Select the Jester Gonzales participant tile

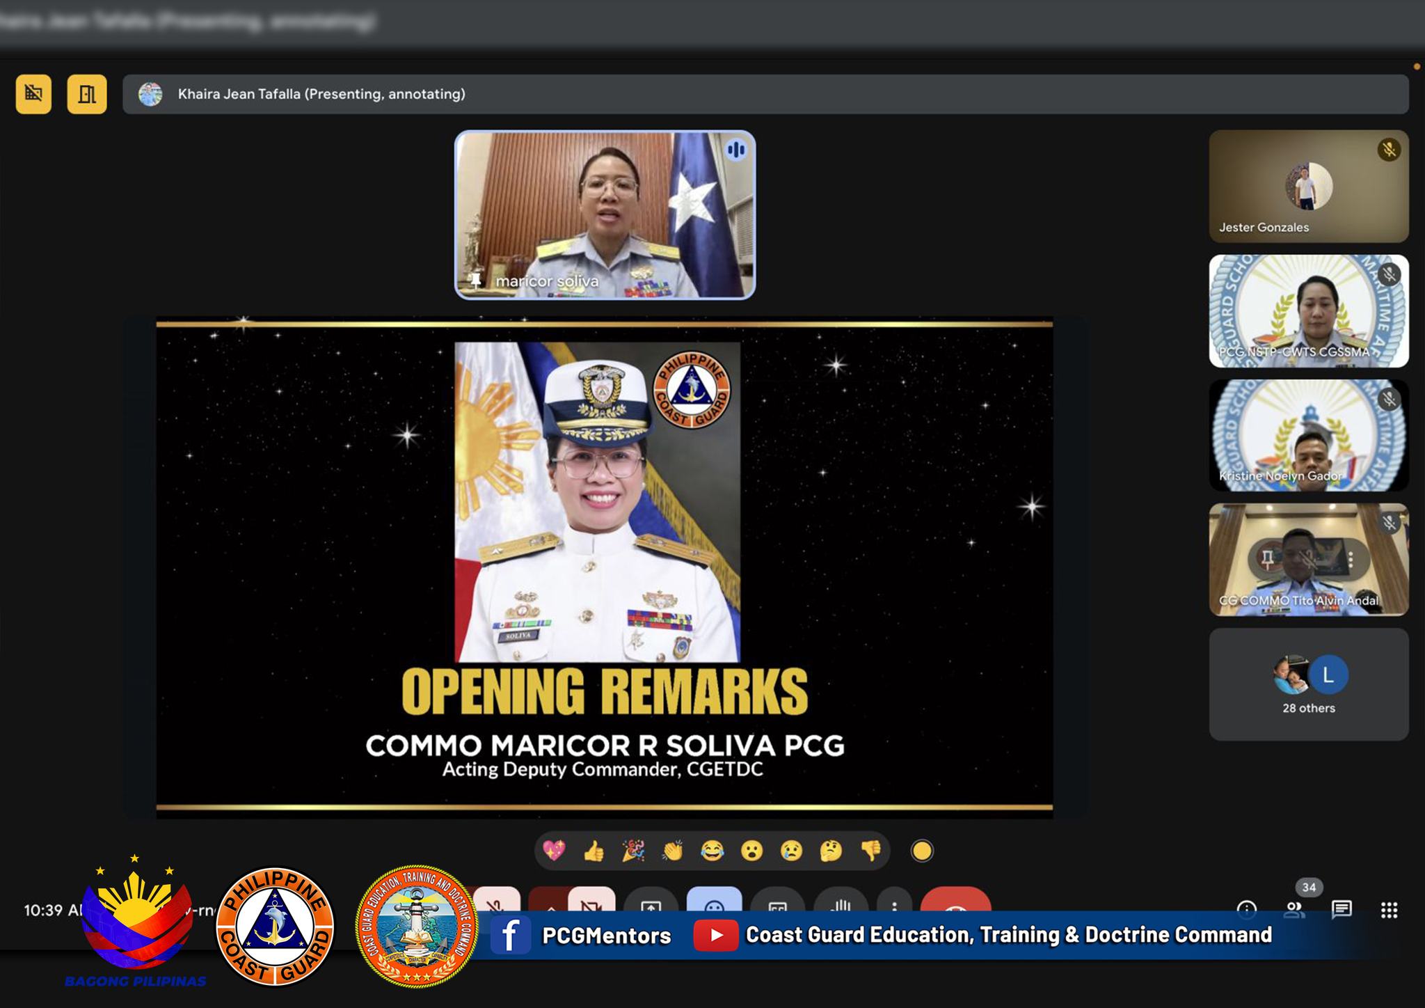(1309, 187)
